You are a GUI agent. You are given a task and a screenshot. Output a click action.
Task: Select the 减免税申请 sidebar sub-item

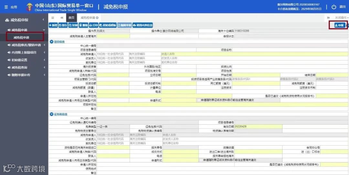(x=21, y=37)
